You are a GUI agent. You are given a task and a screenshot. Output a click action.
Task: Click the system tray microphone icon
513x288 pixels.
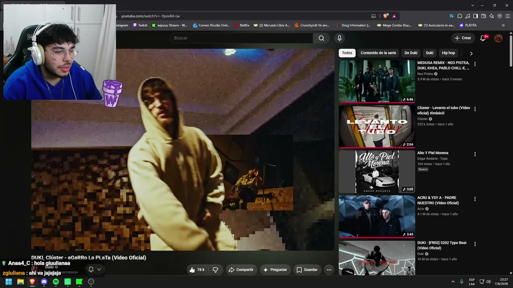click(462, 282)
